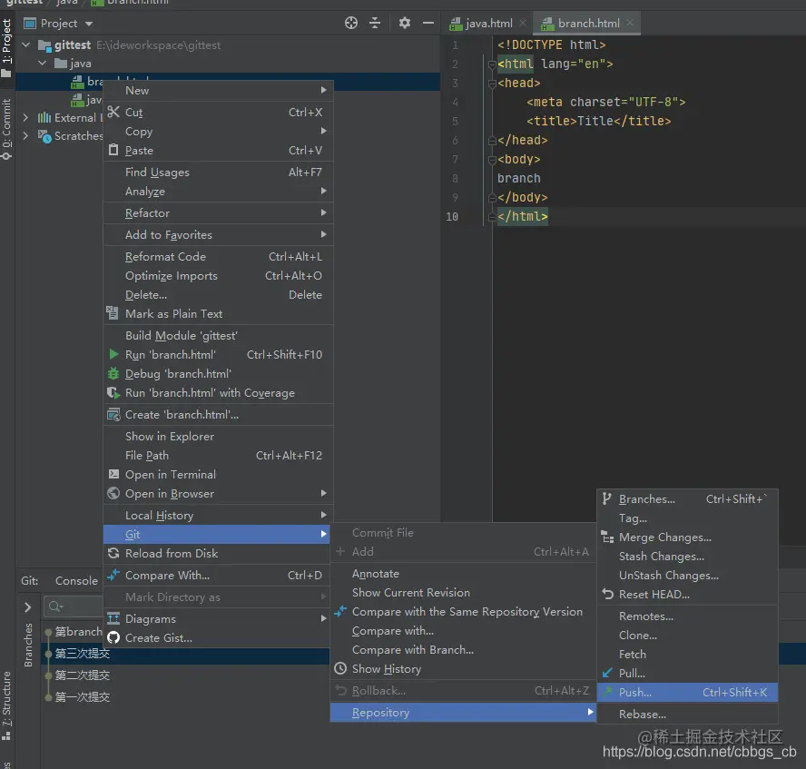806x769 pixels.
Task: Select UnStash Changes...
Action: [x=687, y=576]
